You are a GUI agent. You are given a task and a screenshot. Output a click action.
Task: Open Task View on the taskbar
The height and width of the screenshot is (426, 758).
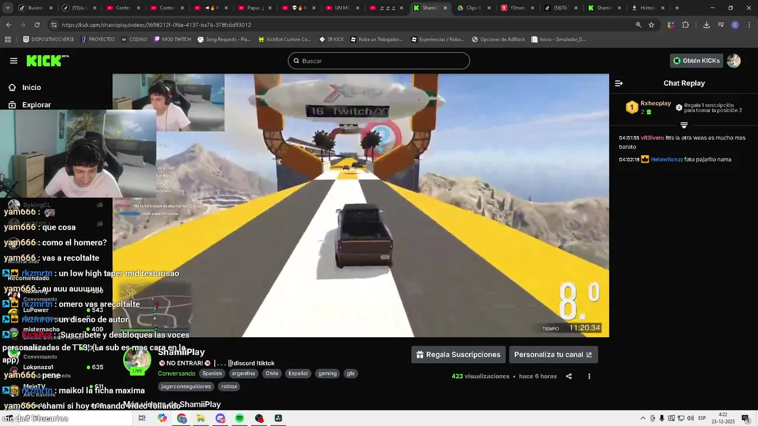tap(142, 418)
